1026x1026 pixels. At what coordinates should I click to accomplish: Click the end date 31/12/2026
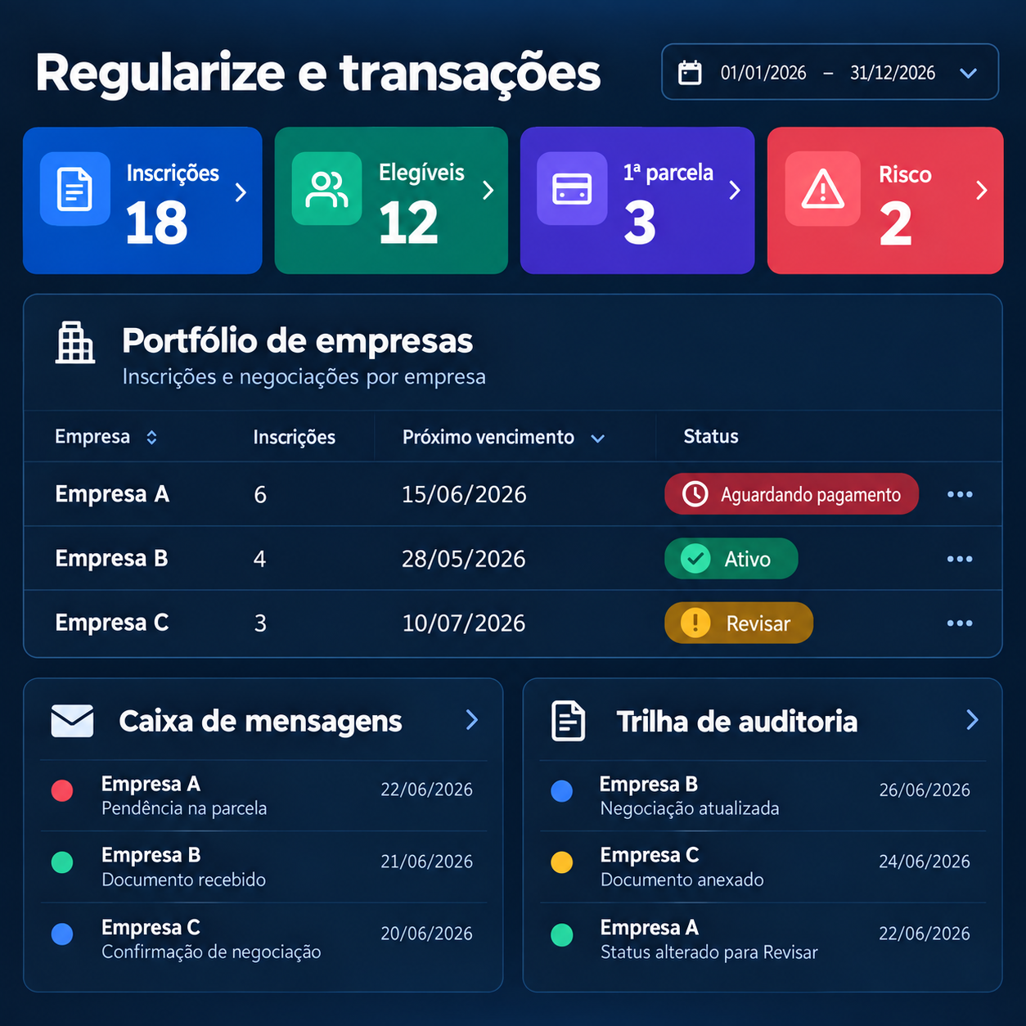click(x=893, y=73)
